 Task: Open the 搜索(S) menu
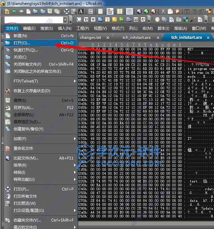click(x=47, y=28)
